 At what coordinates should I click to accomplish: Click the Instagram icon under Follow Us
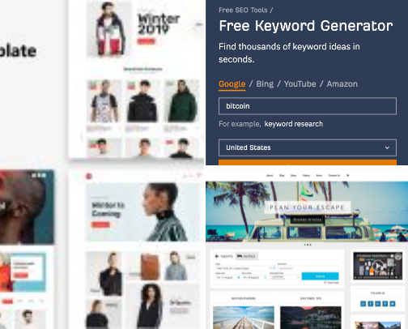(363, 304)
